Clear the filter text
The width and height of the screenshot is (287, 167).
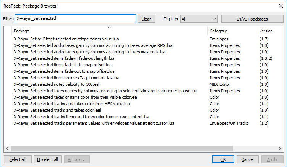click(146, 19)
